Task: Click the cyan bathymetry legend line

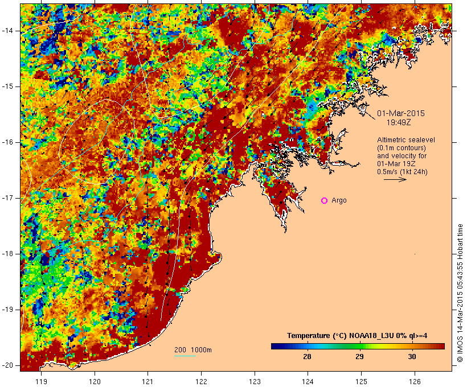Action: tap(185, 356)
